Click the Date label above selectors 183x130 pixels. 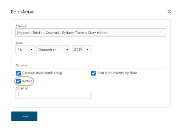tap(19, 43)
